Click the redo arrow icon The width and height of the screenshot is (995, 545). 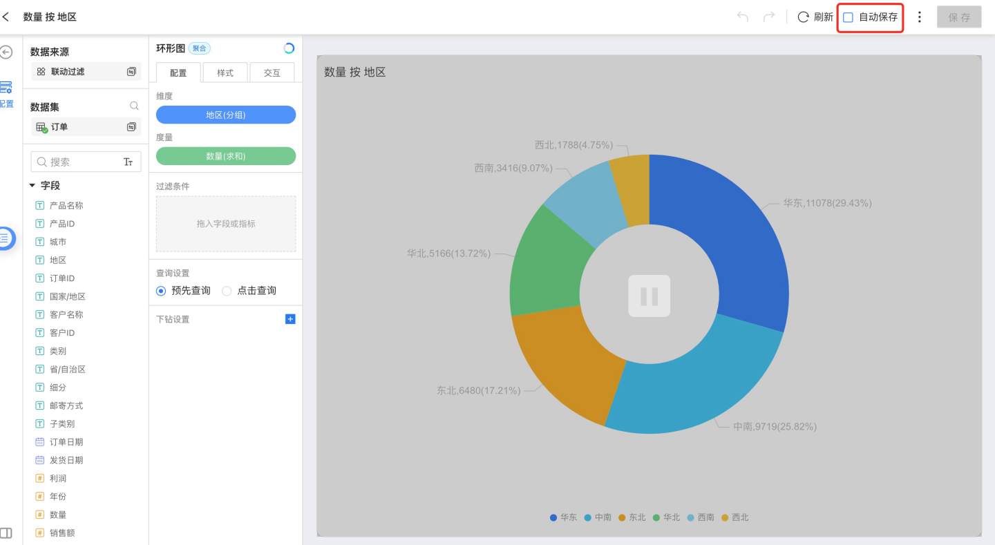[768, 17]
